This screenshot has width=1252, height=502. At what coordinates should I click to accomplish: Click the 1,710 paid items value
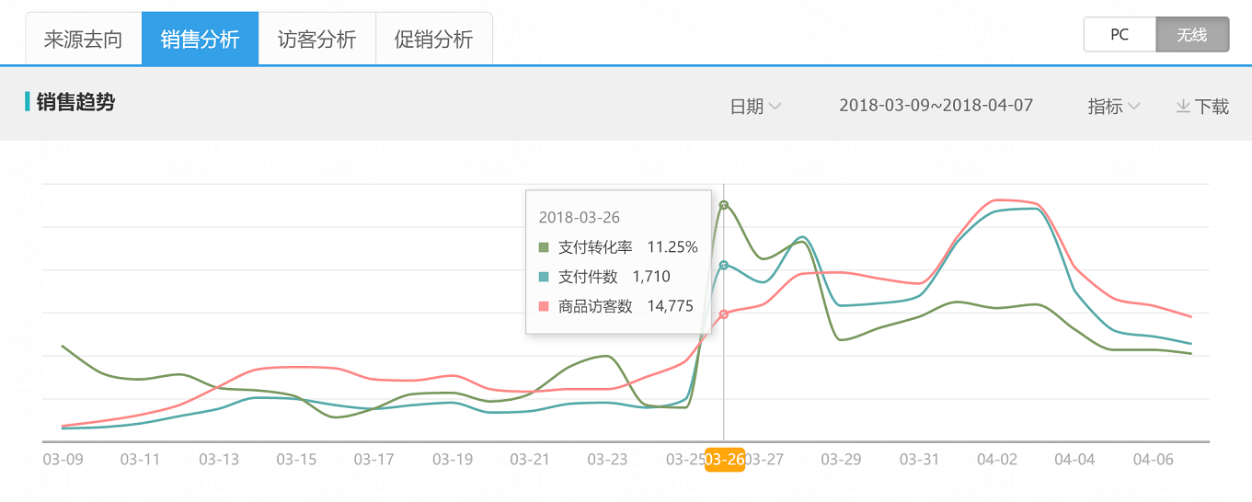pyautogui.click(x=651, y=277)
